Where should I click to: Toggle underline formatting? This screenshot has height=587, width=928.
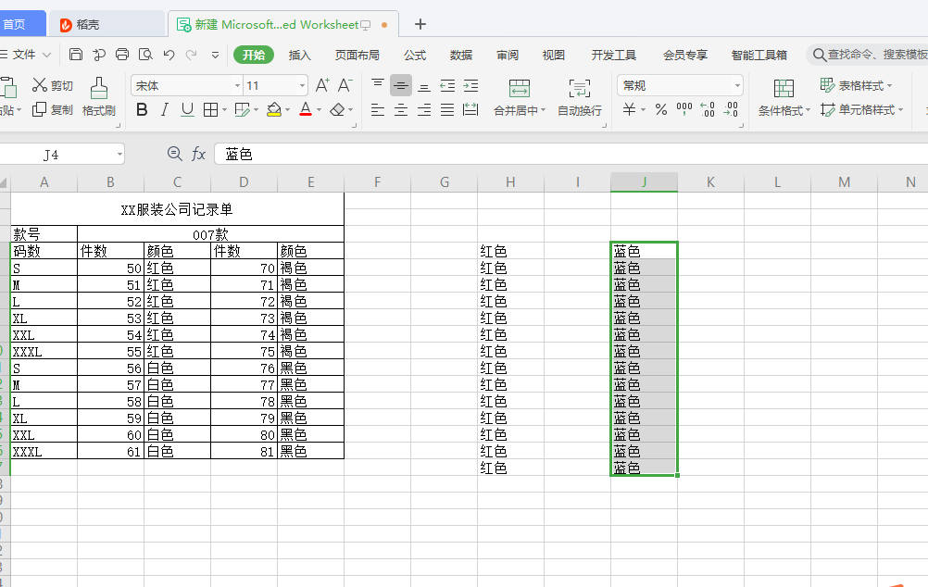(x=188, y=109)
